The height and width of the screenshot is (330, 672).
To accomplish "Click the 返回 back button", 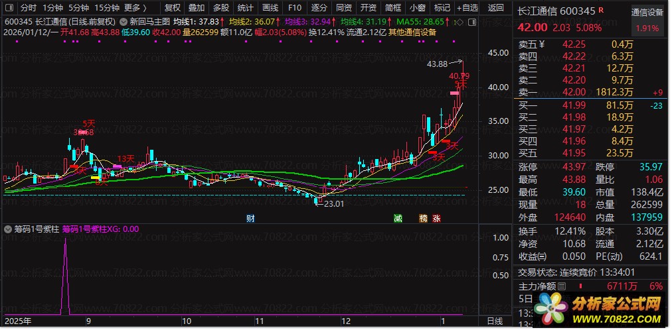I will (496, 8).
